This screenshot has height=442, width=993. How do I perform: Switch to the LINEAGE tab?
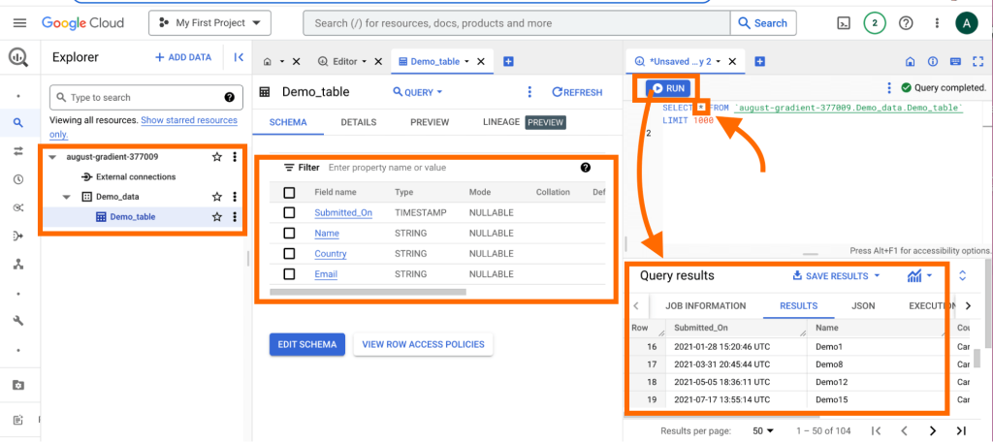pos(501,122)
